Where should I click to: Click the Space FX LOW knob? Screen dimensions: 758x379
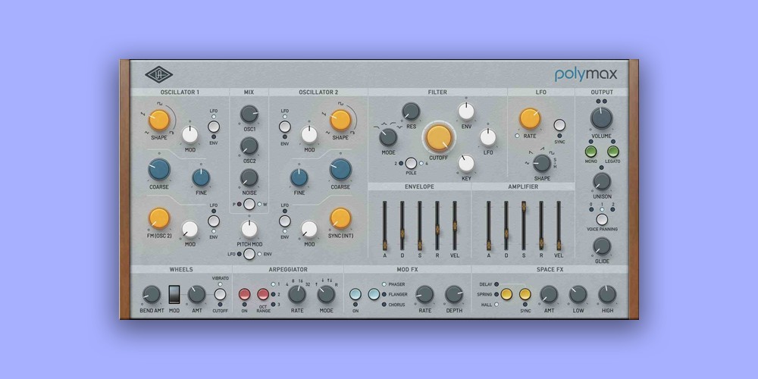point(578,294)
